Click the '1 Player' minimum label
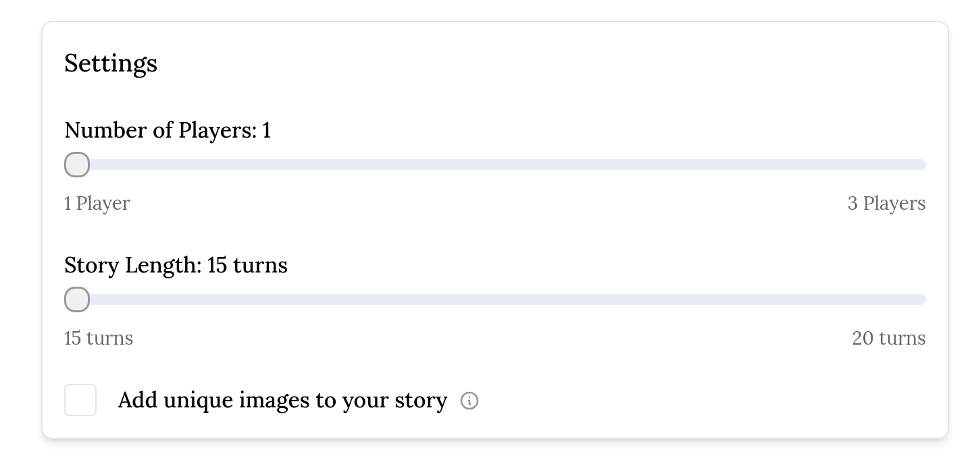972x460 pixels. tap(97, 203)
